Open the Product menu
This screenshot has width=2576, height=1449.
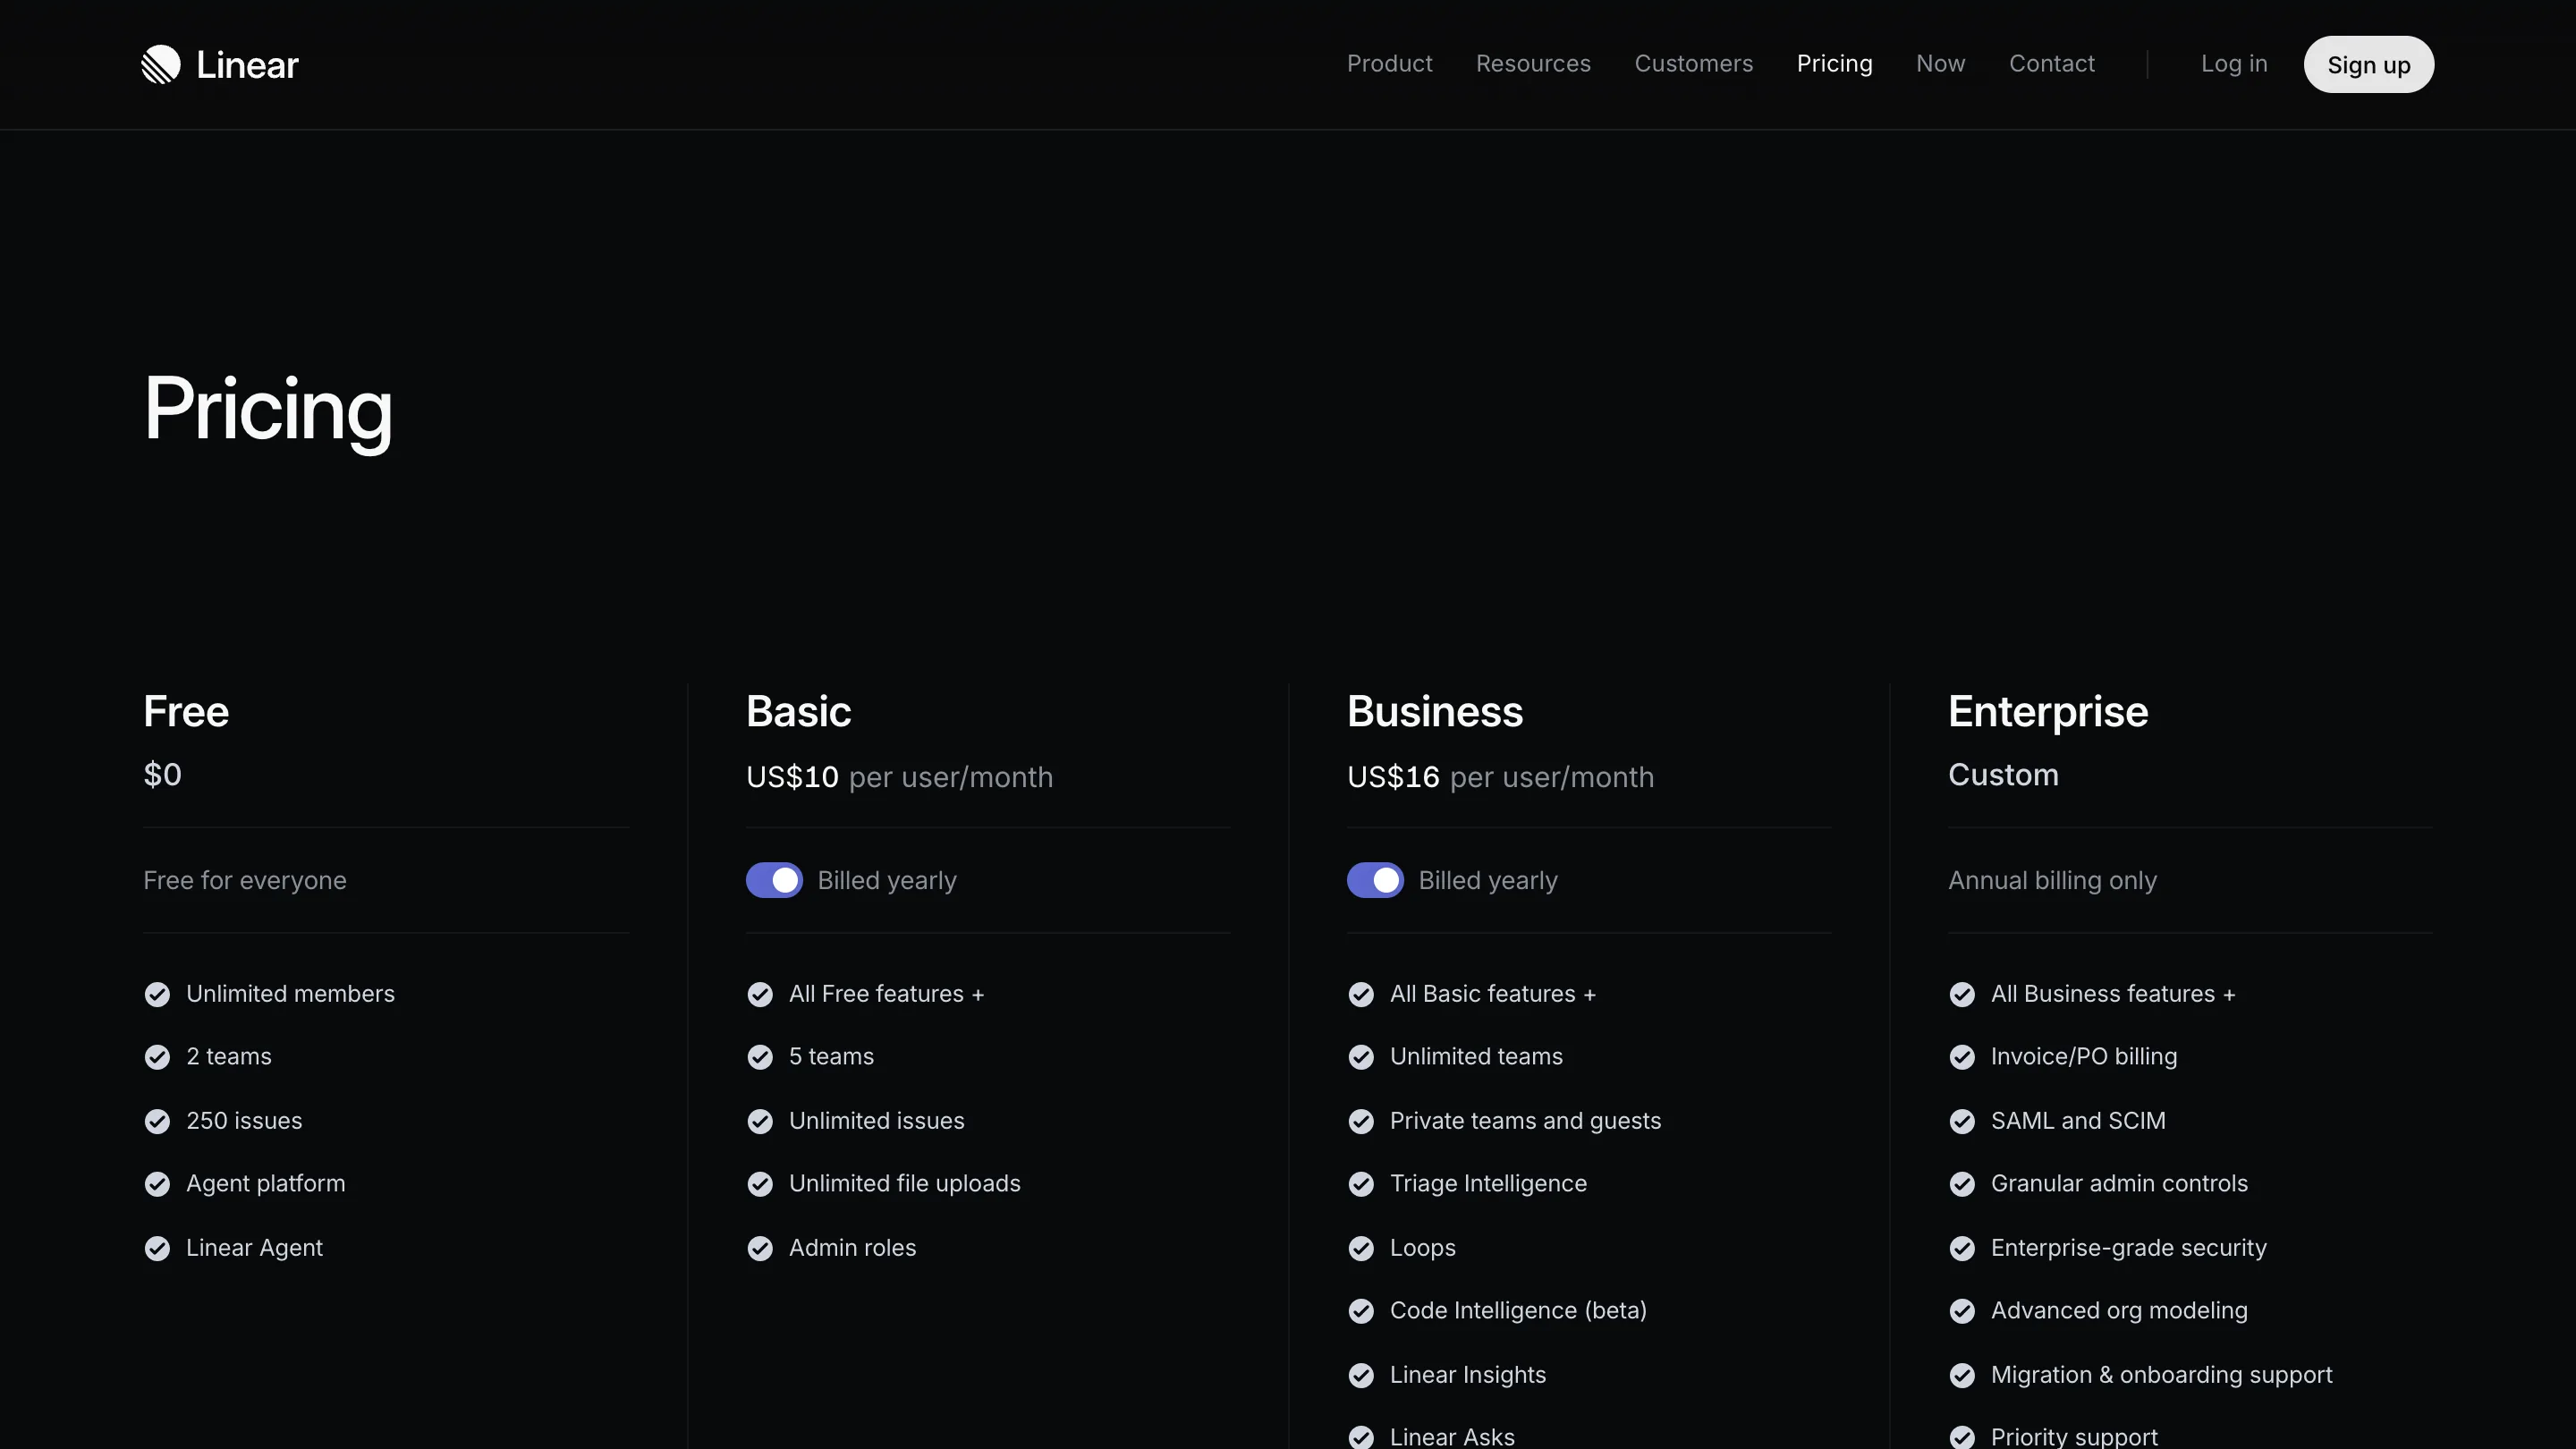coord(1389,63)
